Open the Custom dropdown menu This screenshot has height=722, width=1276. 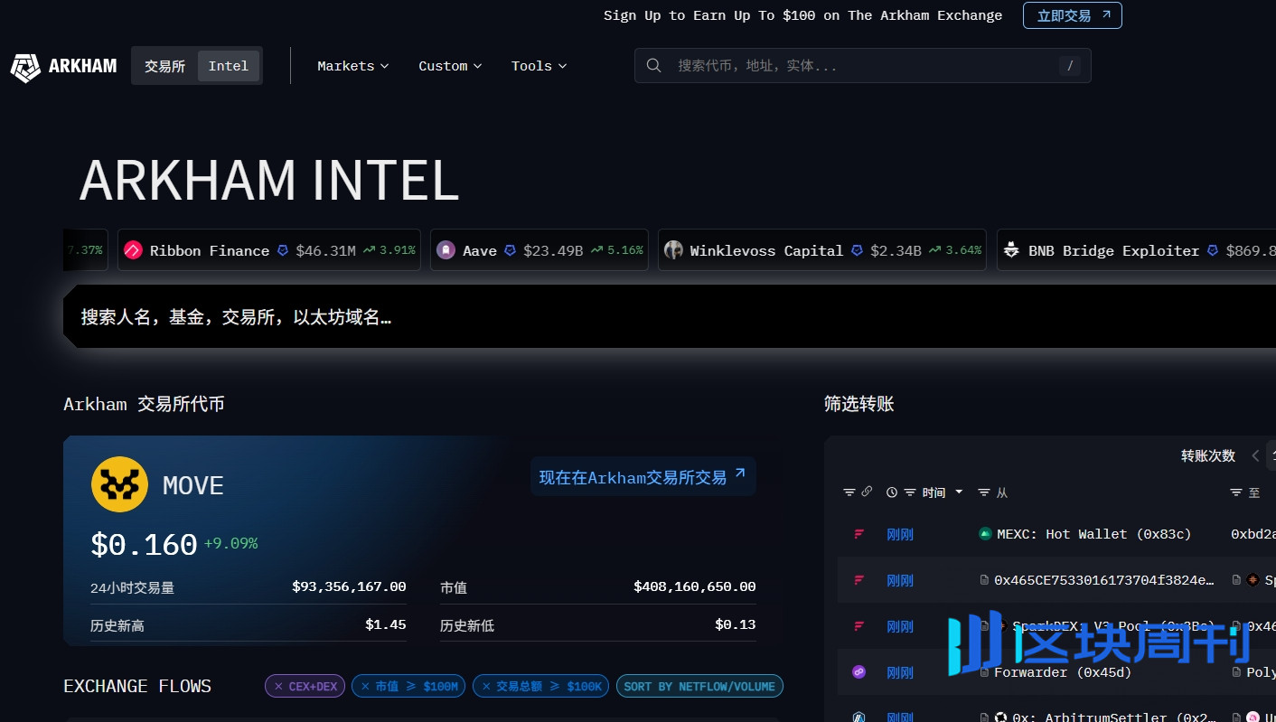coord(450,66)
